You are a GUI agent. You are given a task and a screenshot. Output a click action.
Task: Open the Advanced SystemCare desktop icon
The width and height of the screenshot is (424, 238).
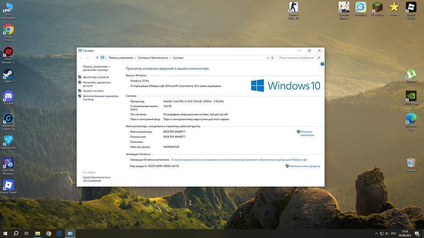[x=8, y=122]
